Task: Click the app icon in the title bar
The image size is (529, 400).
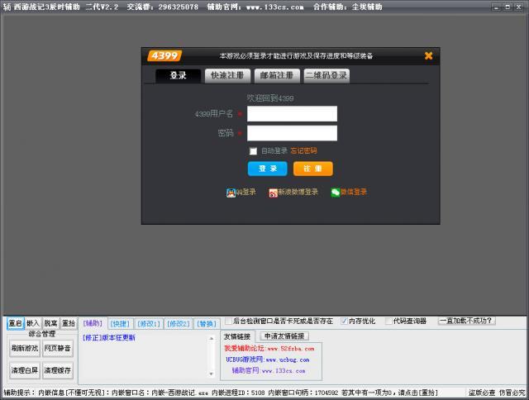Action: tap(7, 7)
